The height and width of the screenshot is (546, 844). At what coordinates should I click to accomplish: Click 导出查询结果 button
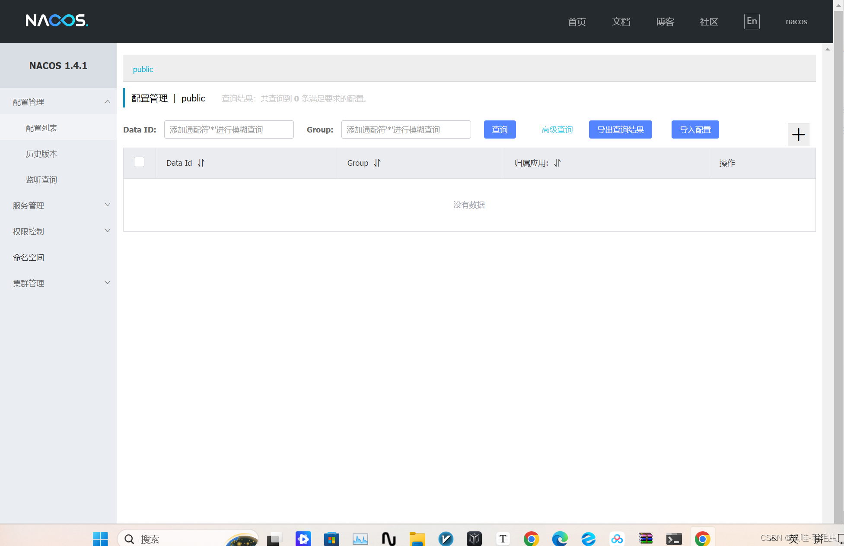[620, 129]
